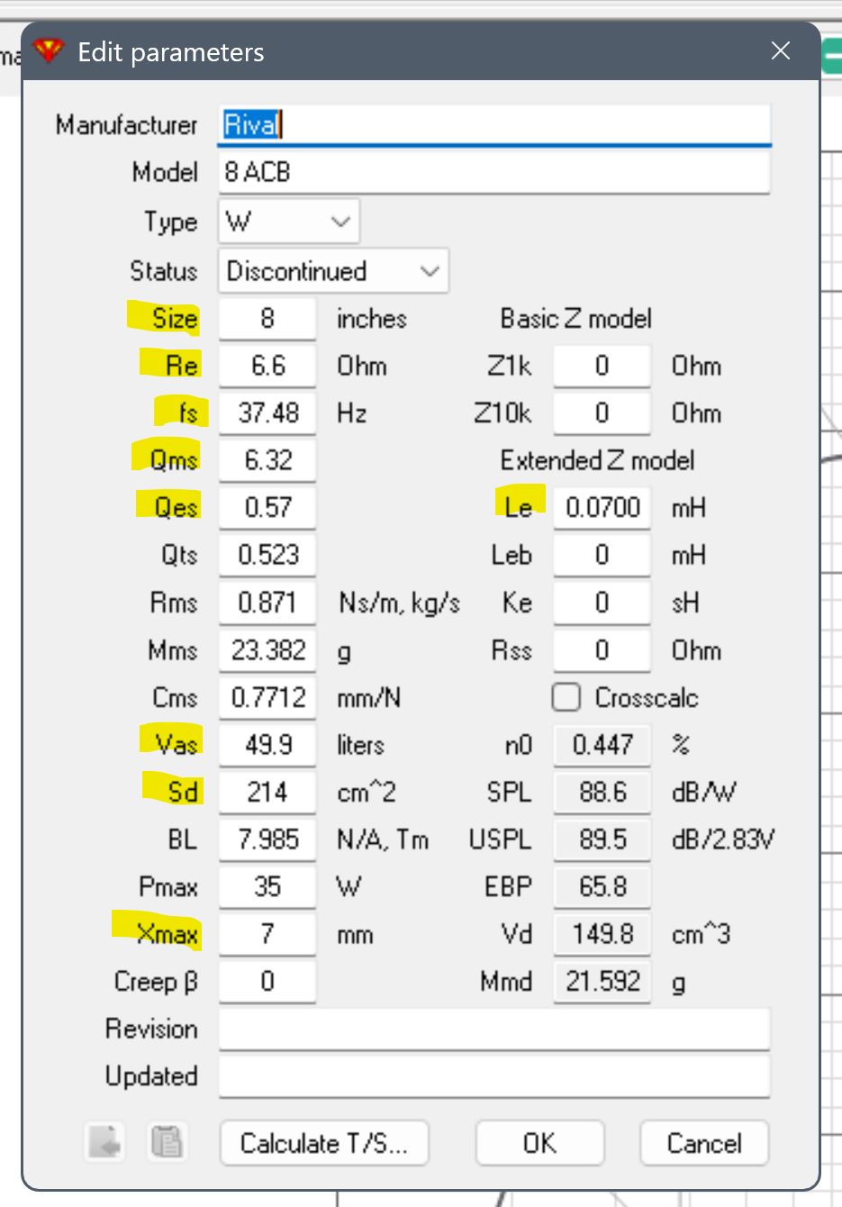842x1207 pixels.
Task: Open the Type dropdown
Action: 288,222
